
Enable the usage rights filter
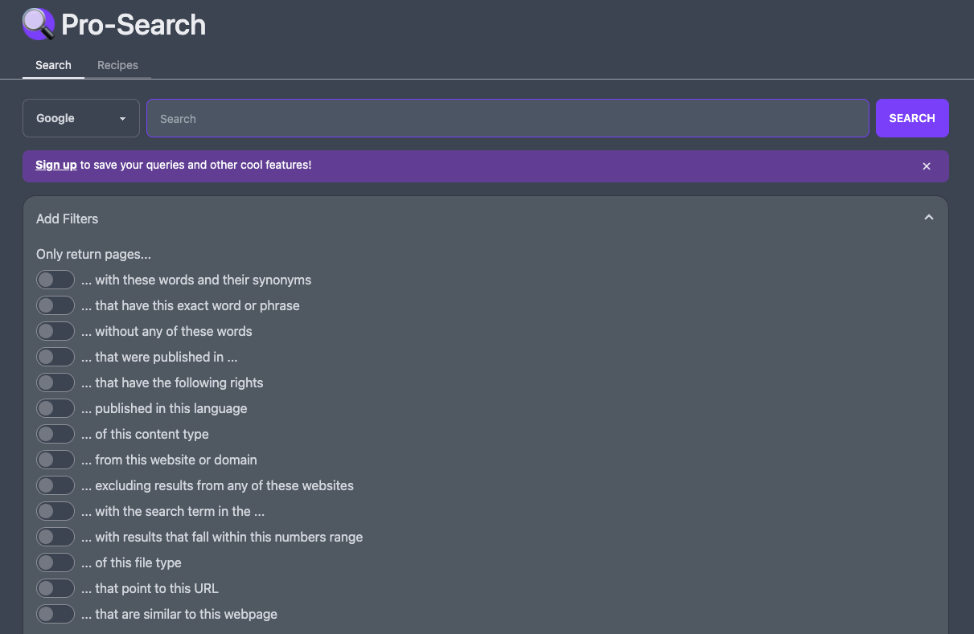click(55, 382)
